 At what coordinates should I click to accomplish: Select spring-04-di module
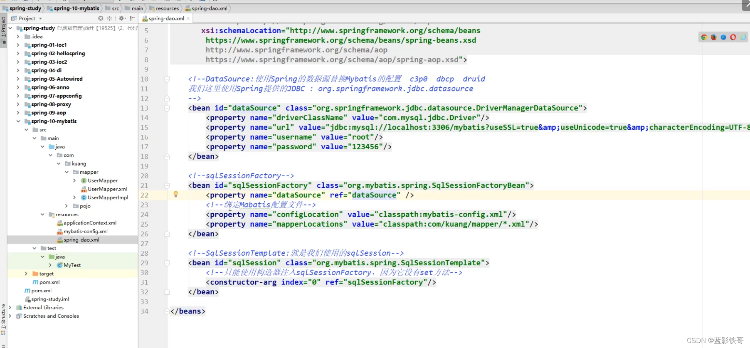pos(46,71)
